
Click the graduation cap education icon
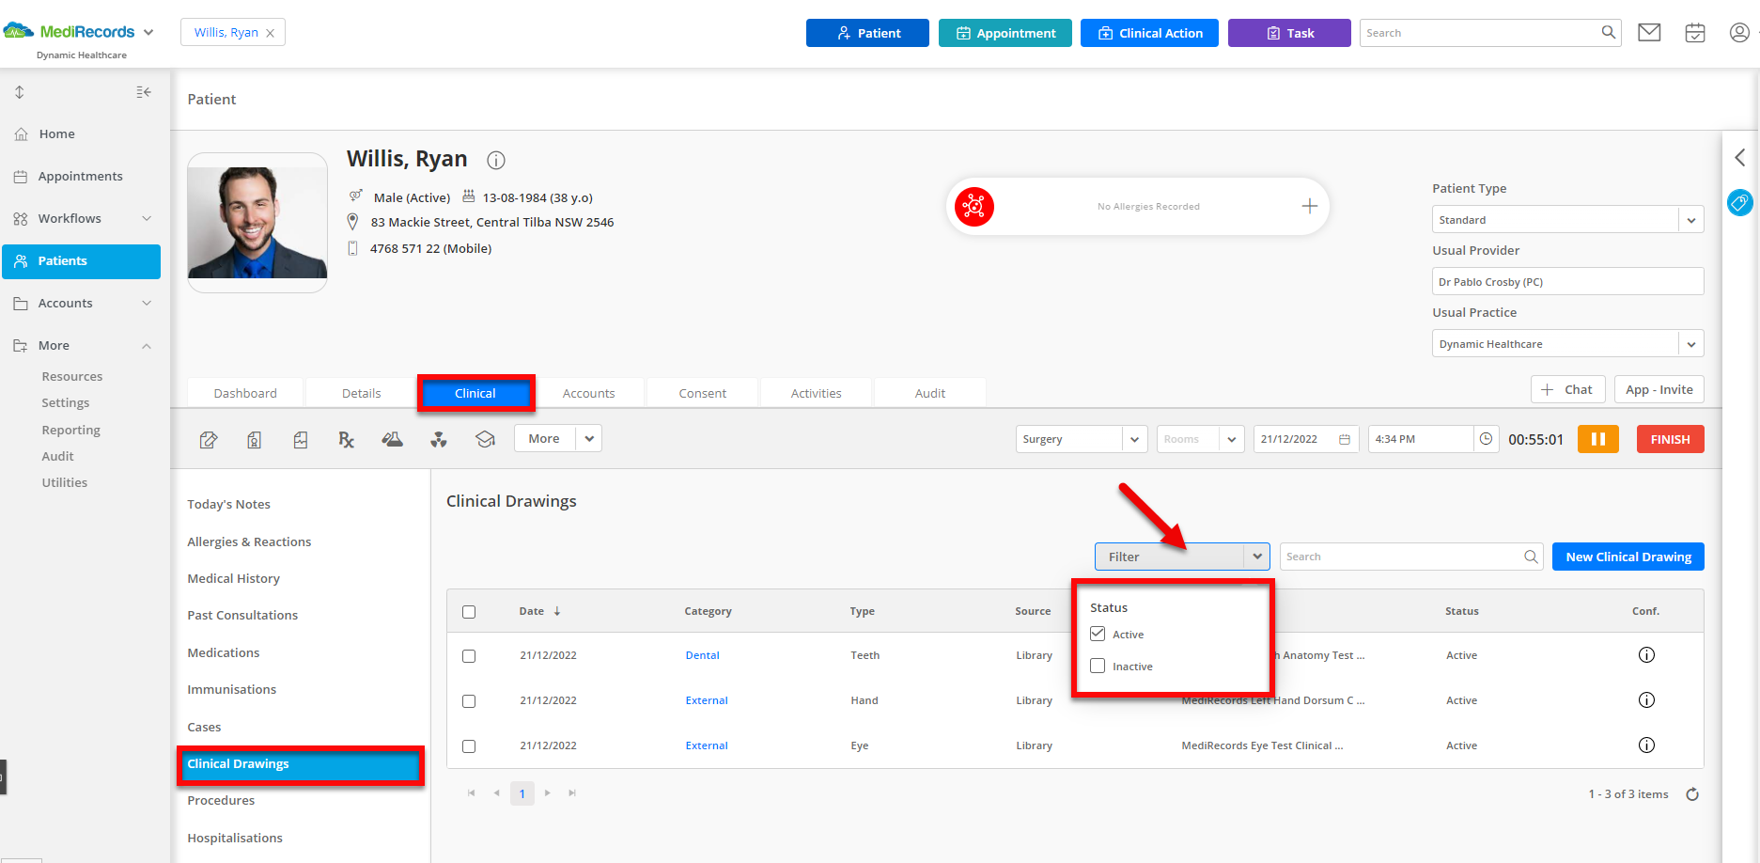pyautogui.click(x=485, y=439)
